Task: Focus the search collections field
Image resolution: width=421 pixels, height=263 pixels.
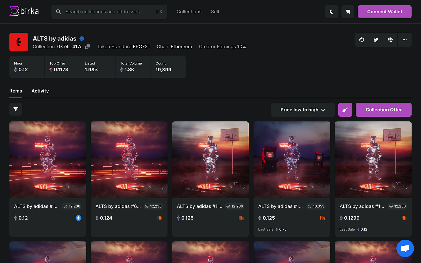Action: tap(109, 12)
